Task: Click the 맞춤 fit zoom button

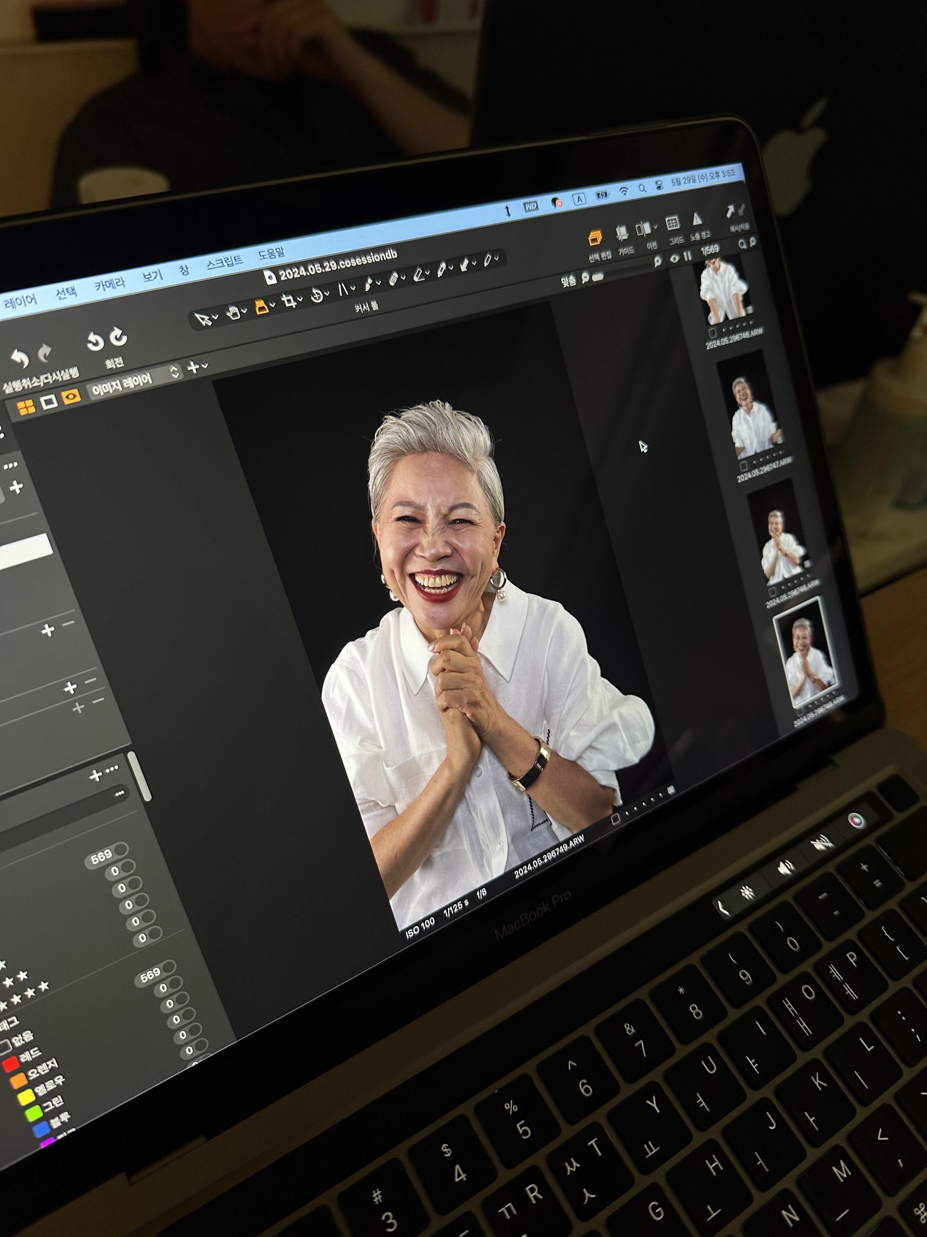Action: 568,281
